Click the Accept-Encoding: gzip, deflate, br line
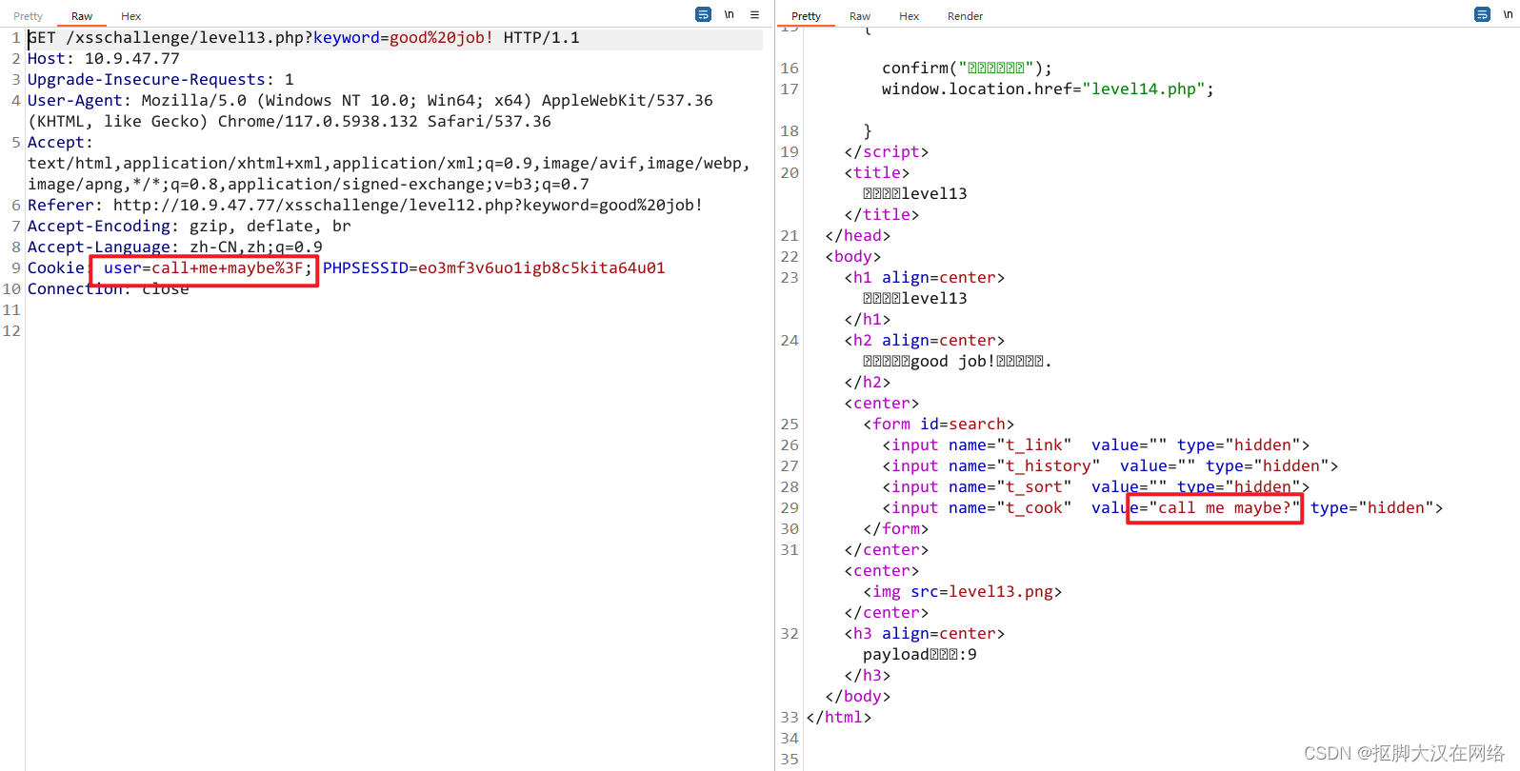The width and height of the screenshot is (1520, 771). (x=190, y=227)
